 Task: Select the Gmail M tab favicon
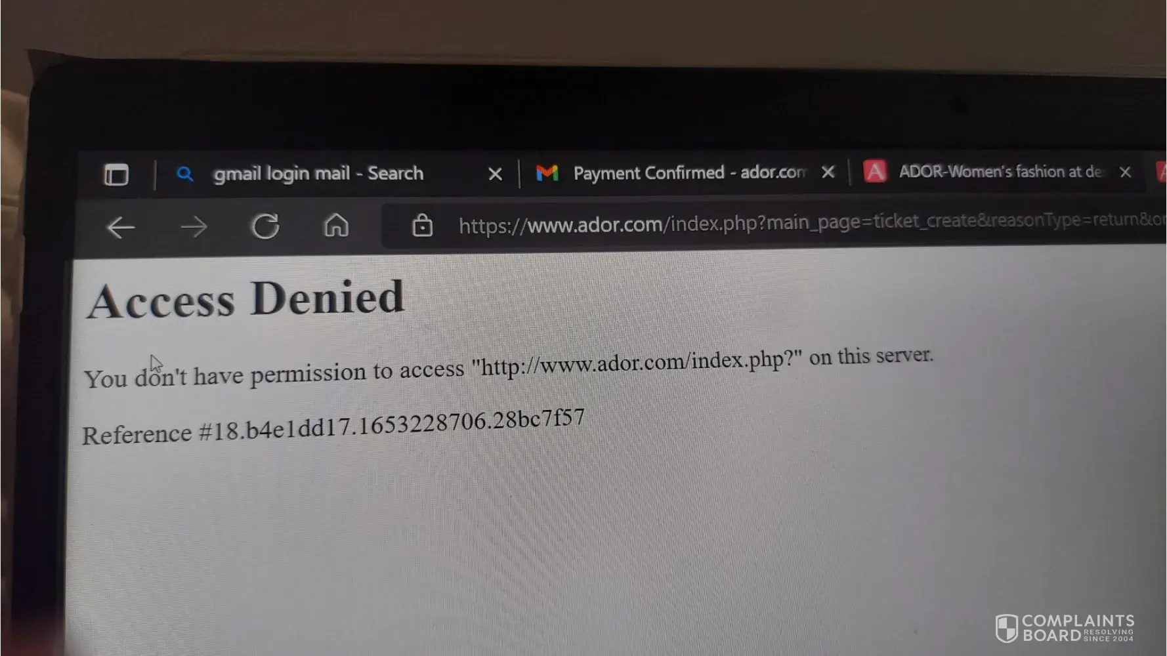click(x=547, y=173)
